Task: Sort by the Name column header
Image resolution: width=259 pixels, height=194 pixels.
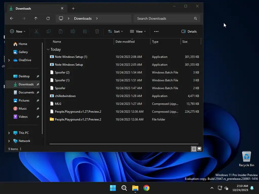Action: pos(57,42)
